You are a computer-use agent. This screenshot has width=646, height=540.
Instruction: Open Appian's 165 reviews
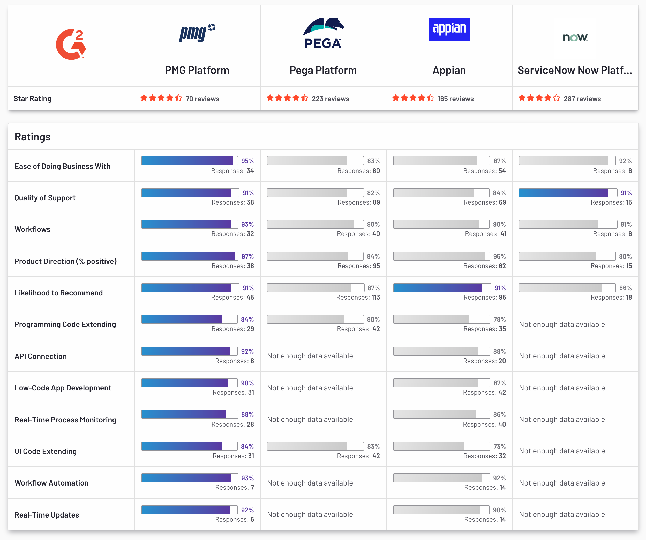(x=456, y=99)
